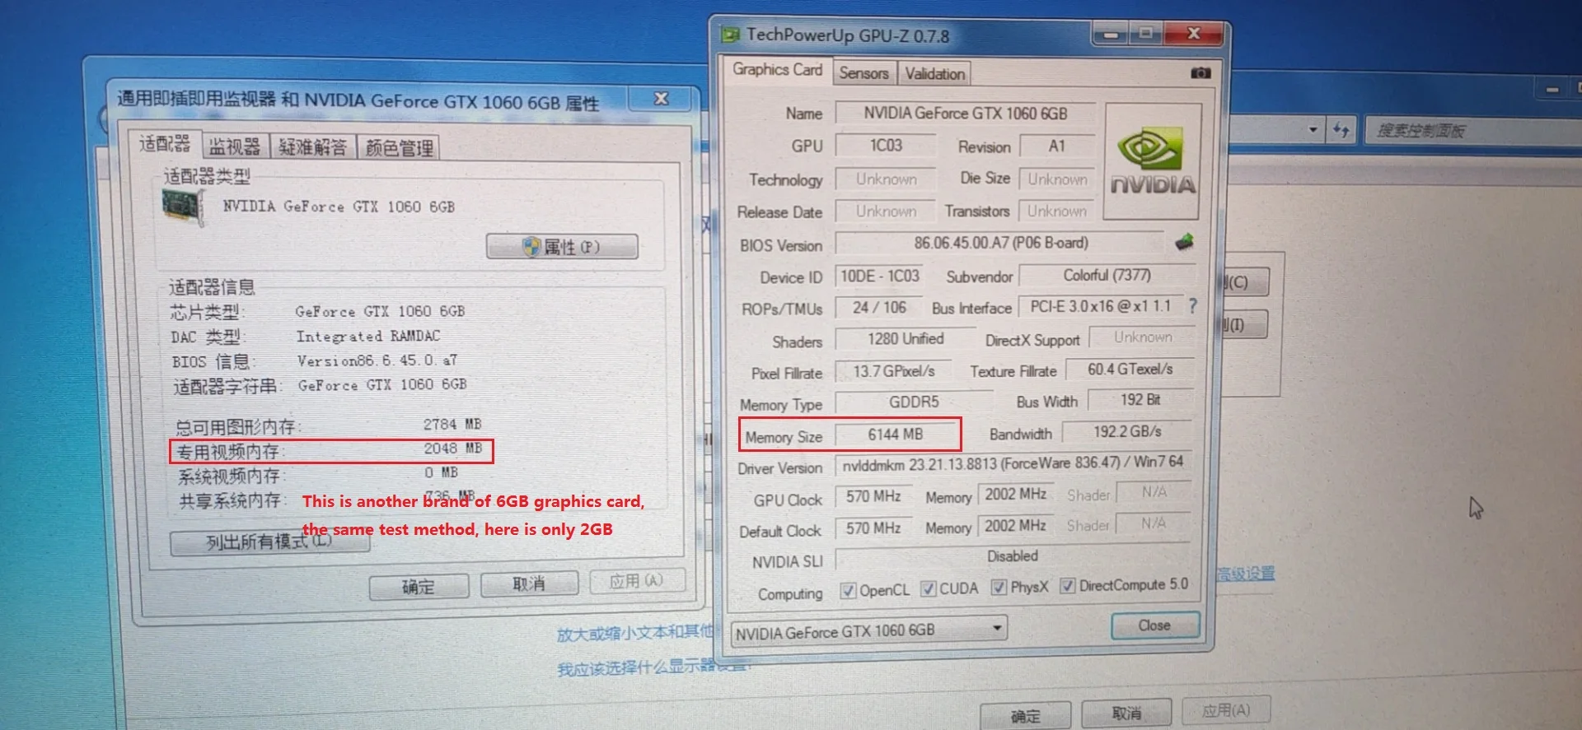This screenshot has height=730, width=1582.
Task: Click the refresh arrows icon in Control Panel
Action: pos(1341,129)
